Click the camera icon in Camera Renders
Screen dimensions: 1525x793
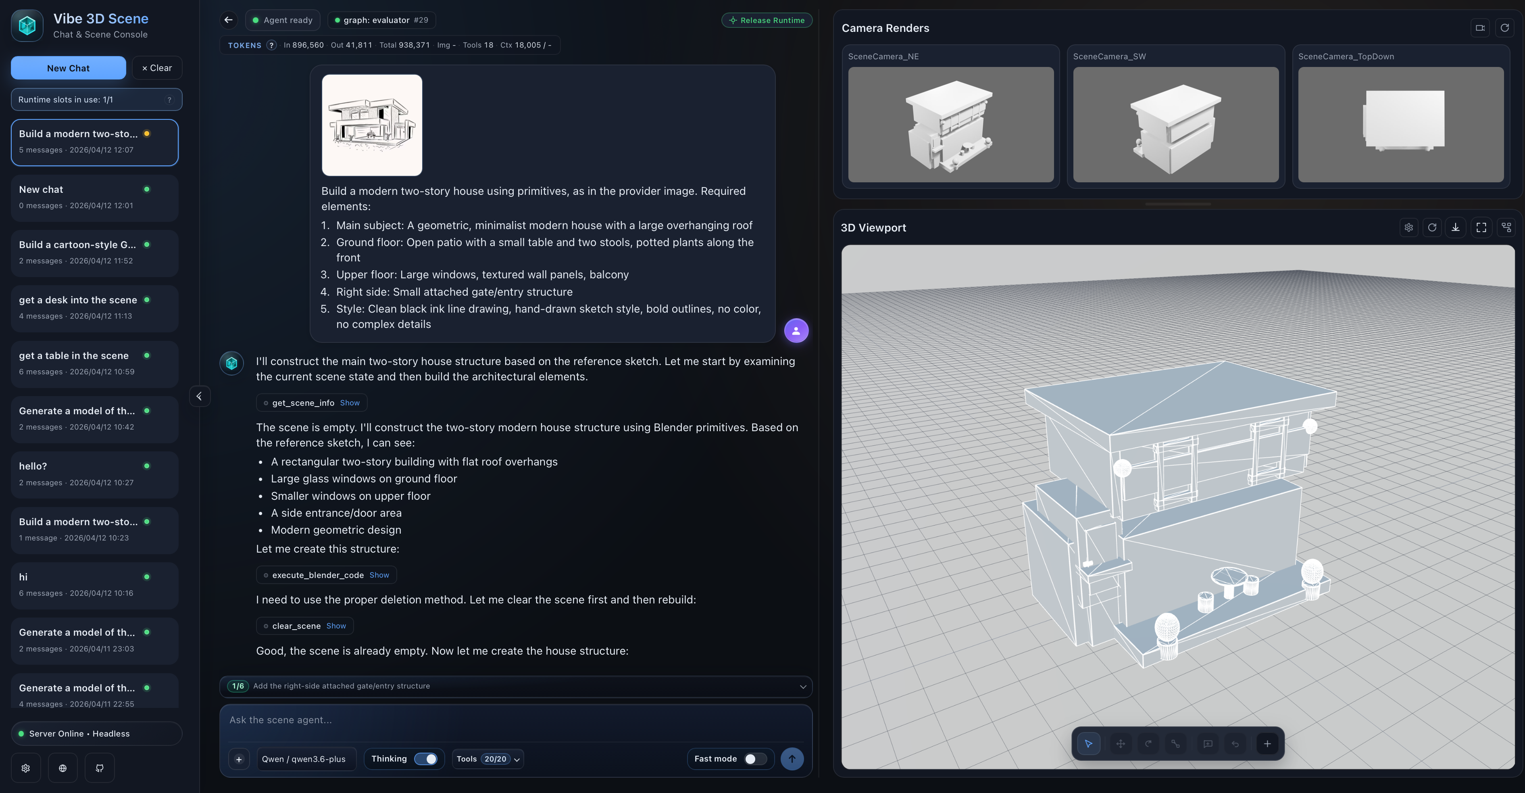point(1480,28)
